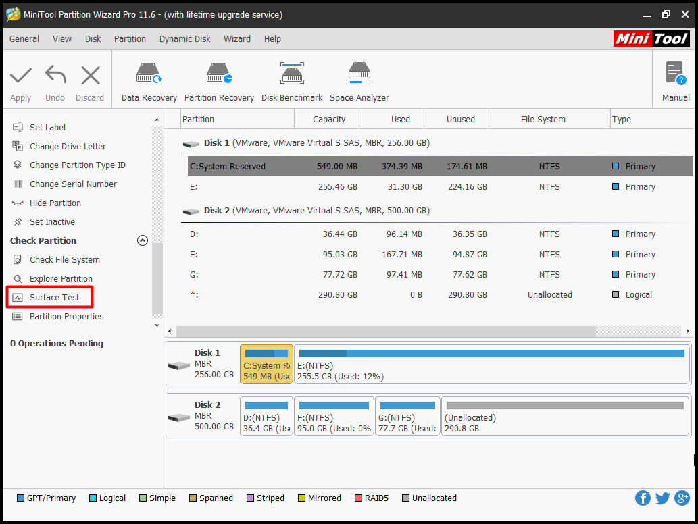The width and height of the screenshot is (698, 524).
Task: Open the Google Plus share icon
Action: click(682, 498)
